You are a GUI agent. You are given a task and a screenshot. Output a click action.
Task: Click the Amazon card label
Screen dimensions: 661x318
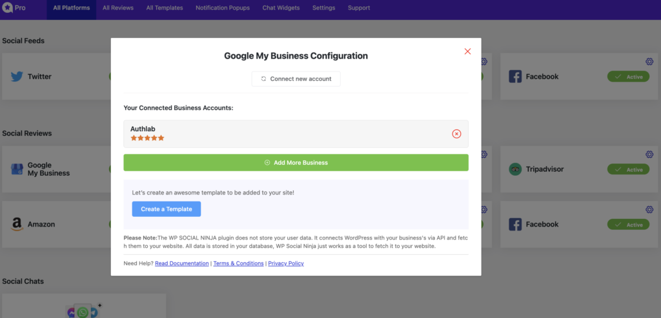point(41,224)
